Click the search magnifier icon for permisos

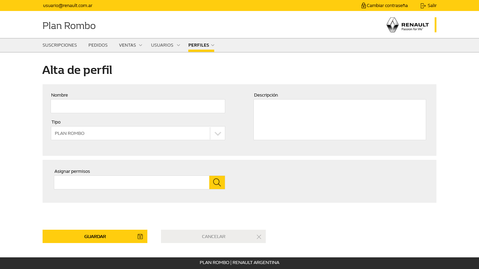[x=217, y=182]
